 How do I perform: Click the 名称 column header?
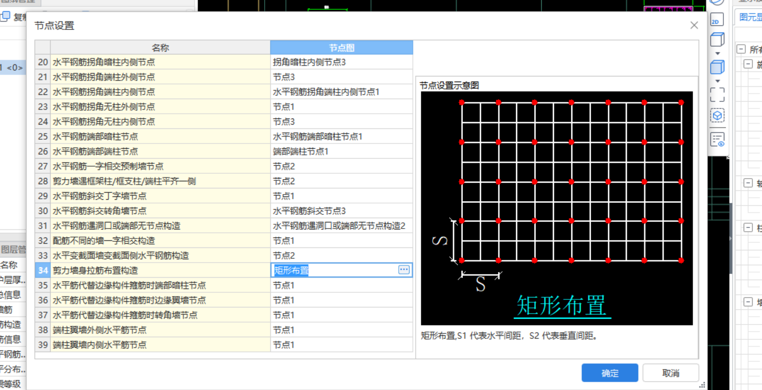pyautogui.click(x=160, y=48)
